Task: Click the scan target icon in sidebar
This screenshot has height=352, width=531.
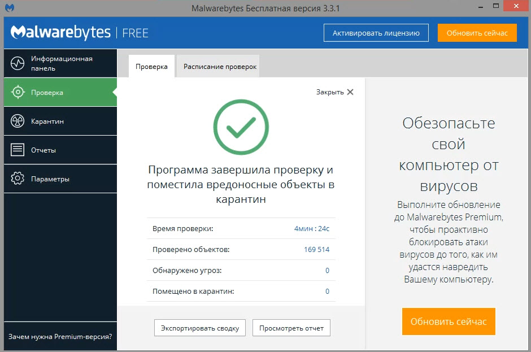Action: 18,92
